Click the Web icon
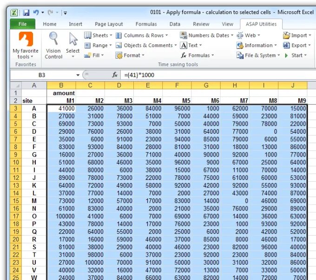 [x=240, y=35]
